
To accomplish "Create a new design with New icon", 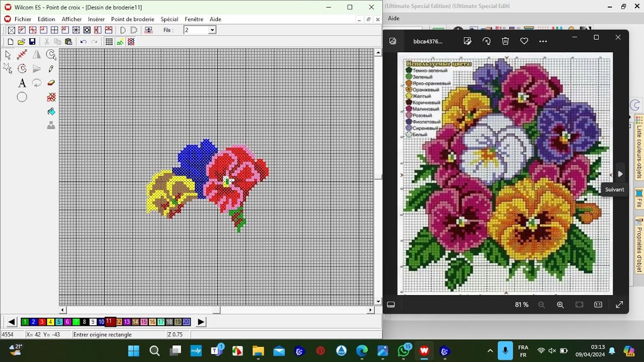I will tap(10, 42).
